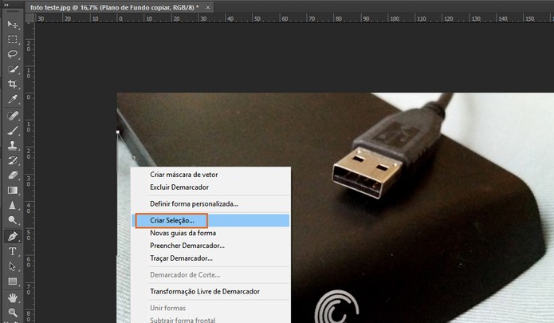Close the foto teste.jpg document tab
Viewport: 554px width, 323px height.
[x=208, y=7]
